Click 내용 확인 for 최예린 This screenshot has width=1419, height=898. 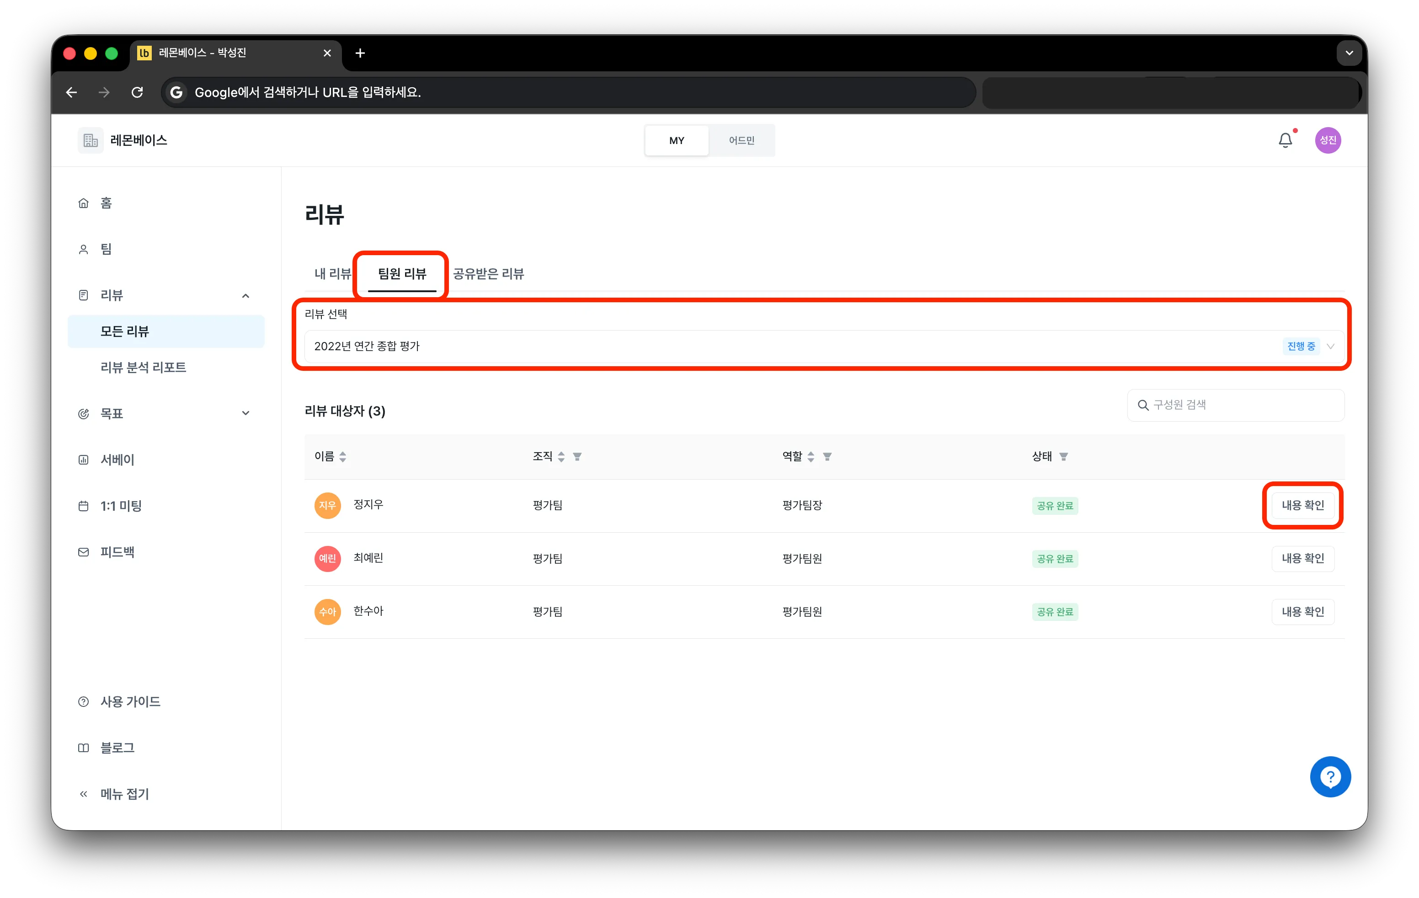click(x=1303, y=559)
